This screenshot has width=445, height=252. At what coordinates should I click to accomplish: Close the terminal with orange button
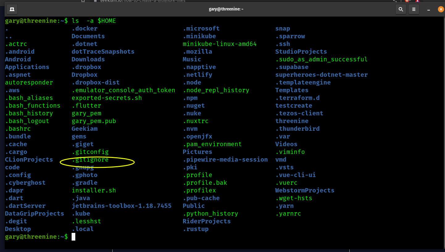441,9
